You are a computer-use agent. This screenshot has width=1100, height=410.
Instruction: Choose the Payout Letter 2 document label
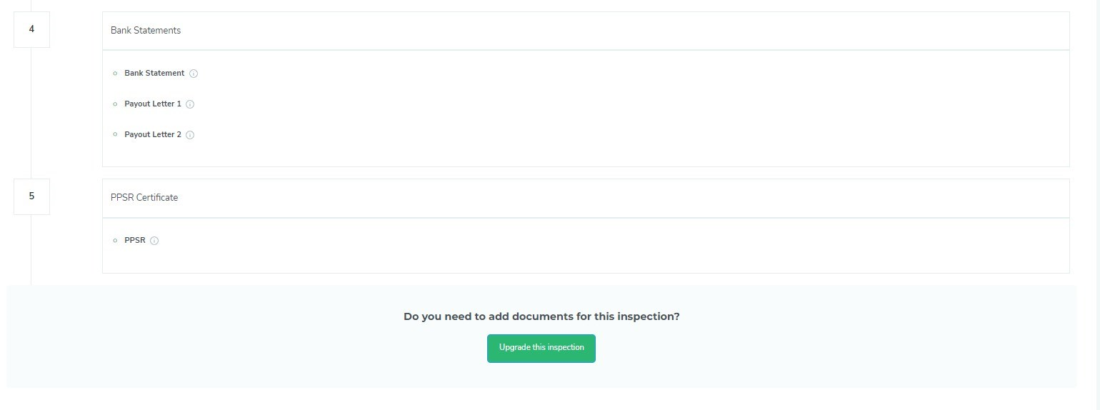(x=153, y=135)
